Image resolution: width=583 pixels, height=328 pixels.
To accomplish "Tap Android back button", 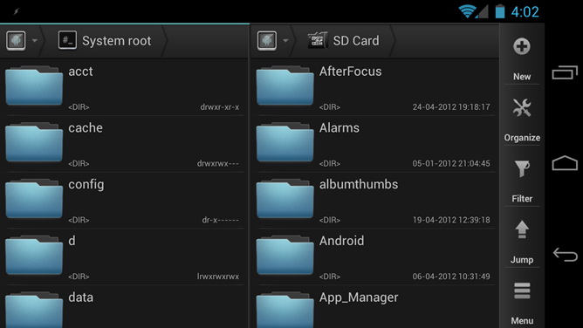I will point(565,255).
